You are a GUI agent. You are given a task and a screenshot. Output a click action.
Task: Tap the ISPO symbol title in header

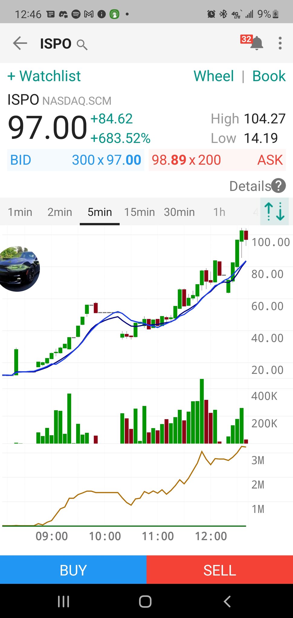tap(56, 44)
